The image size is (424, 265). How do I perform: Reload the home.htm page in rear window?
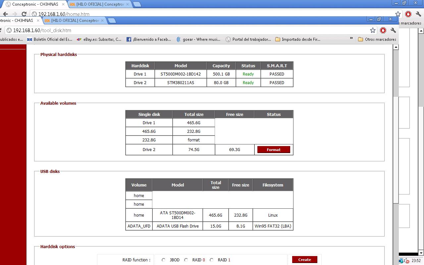click(24, 14)
